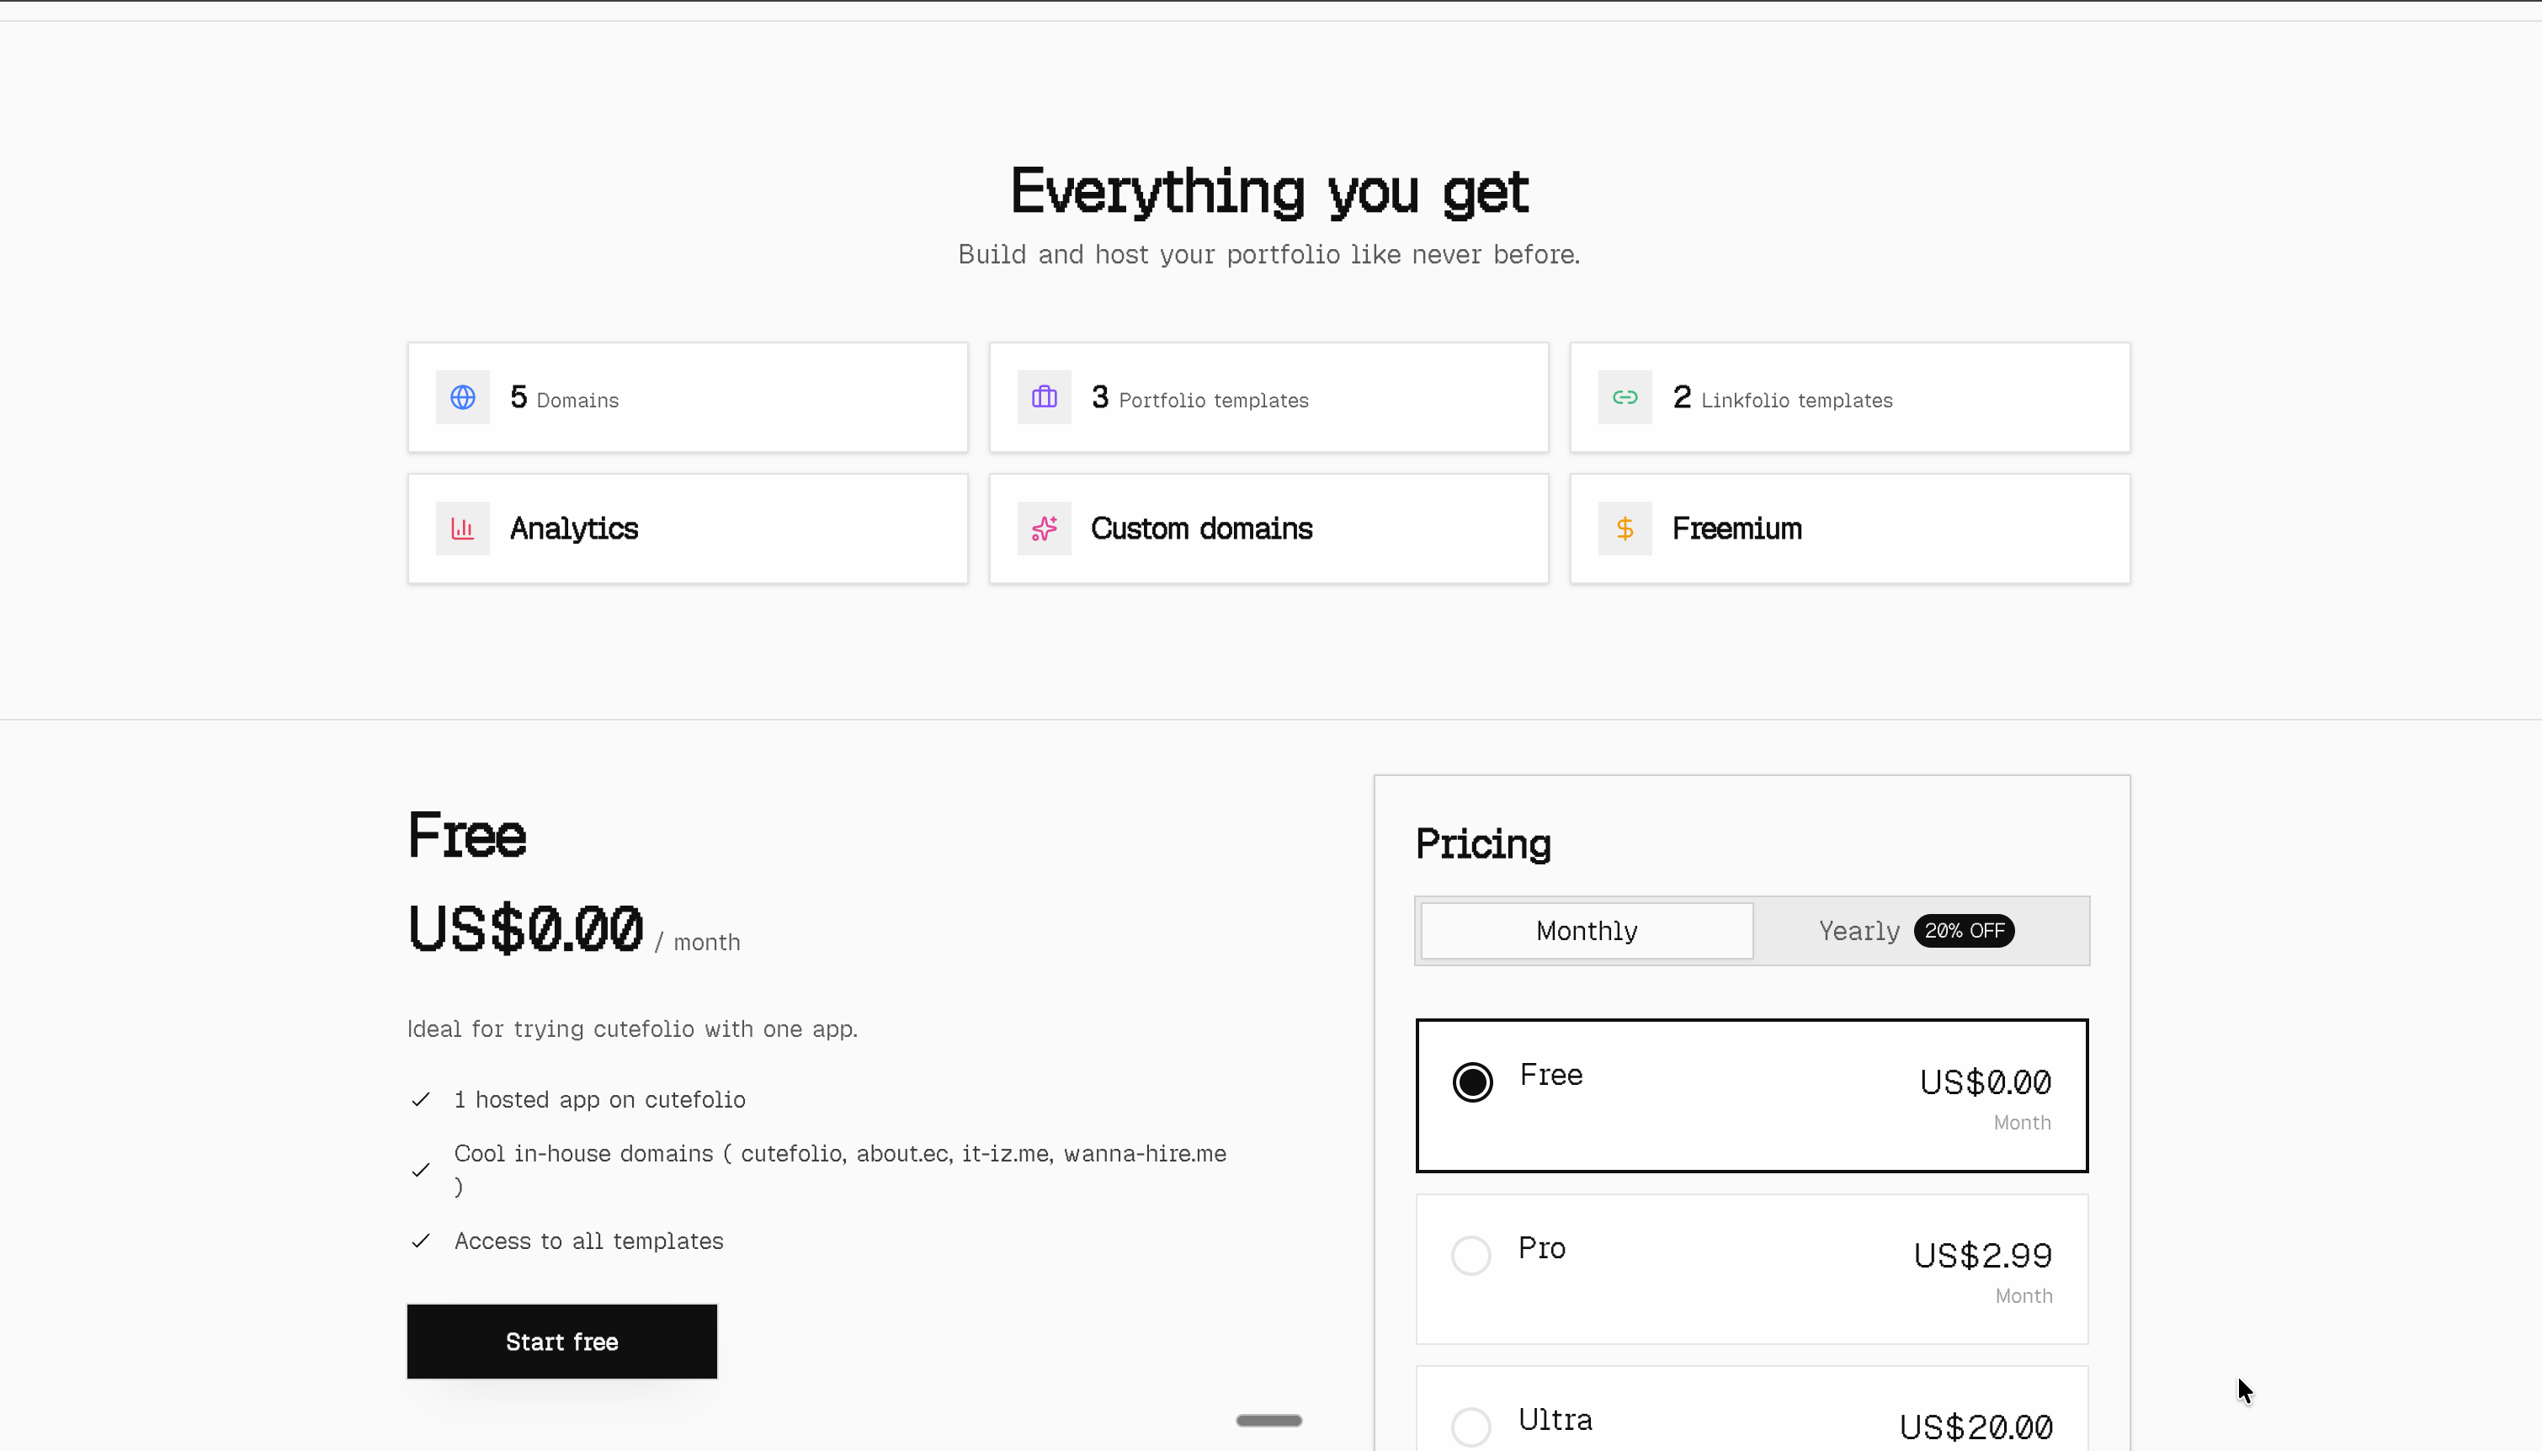This screenshot has height=1451, width=2542.
Task: Click the Analytics feature card title
Action: 574,529
